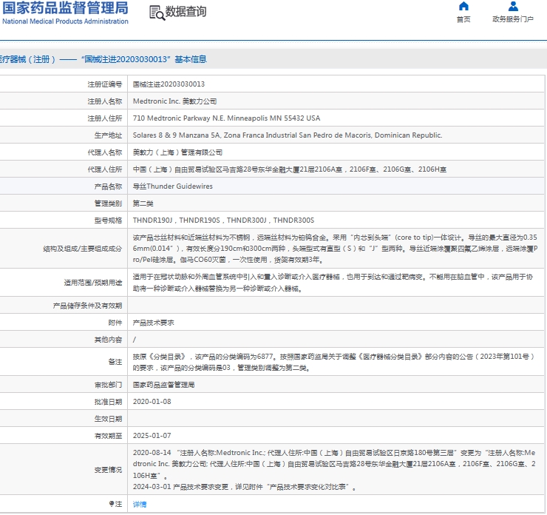Click model list THNDR190J, THNDR190S
547x515 pixels.
click(223, 221)
